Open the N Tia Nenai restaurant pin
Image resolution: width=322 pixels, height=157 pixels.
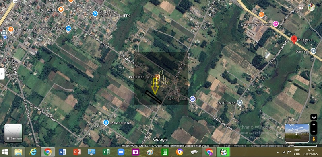tap(61, 9)
